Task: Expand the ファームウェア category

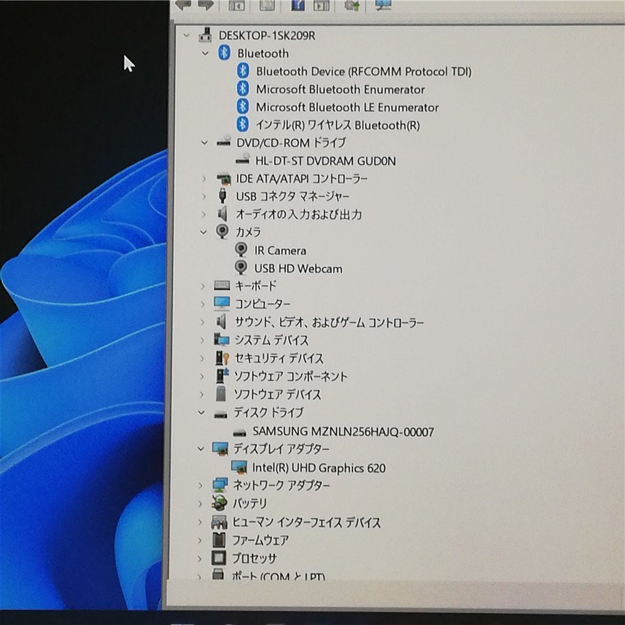Action: pyautogui.click(x=200, y=540)
